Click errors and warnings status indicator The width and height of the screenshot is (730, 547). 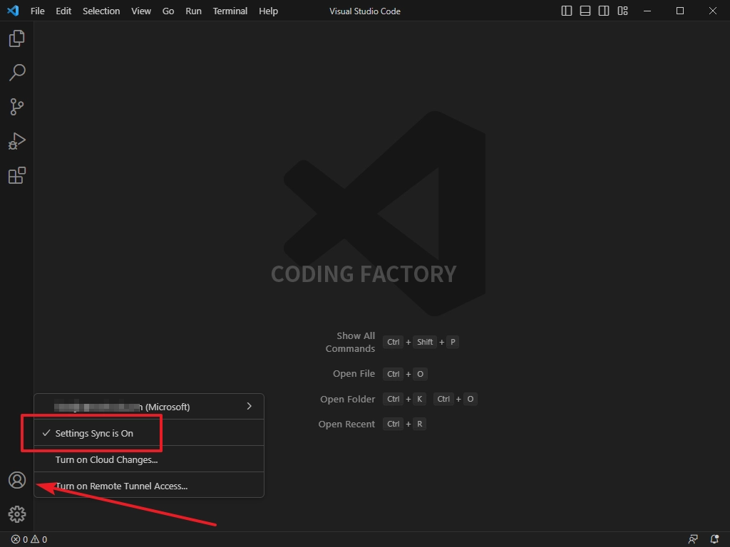pos(29,540)
